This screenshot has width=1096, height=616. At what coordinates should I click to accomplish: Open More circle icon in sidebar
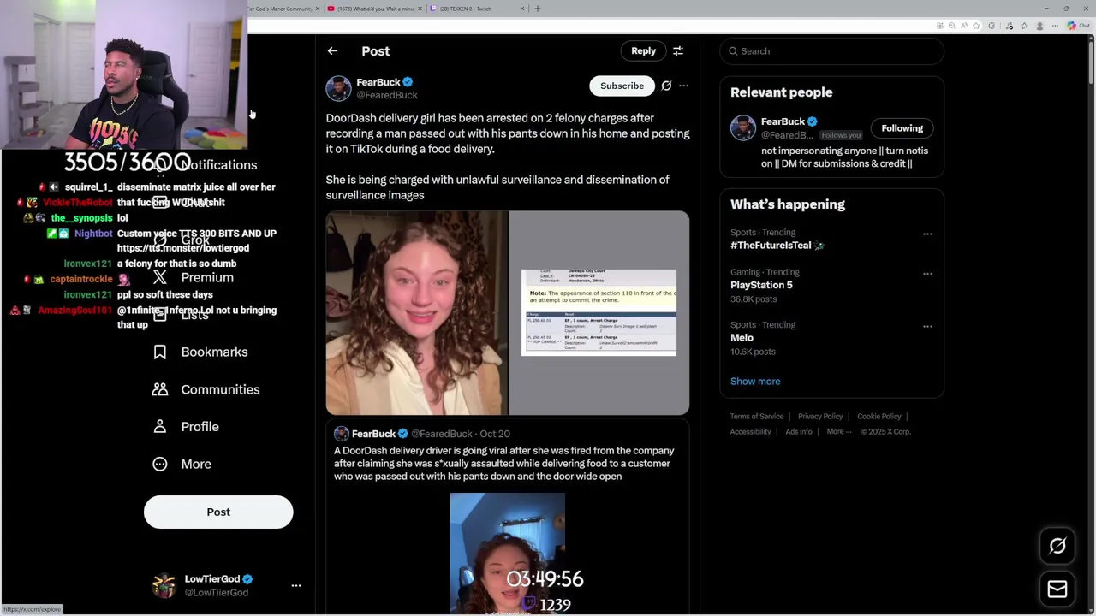click(x=160, y=464)
